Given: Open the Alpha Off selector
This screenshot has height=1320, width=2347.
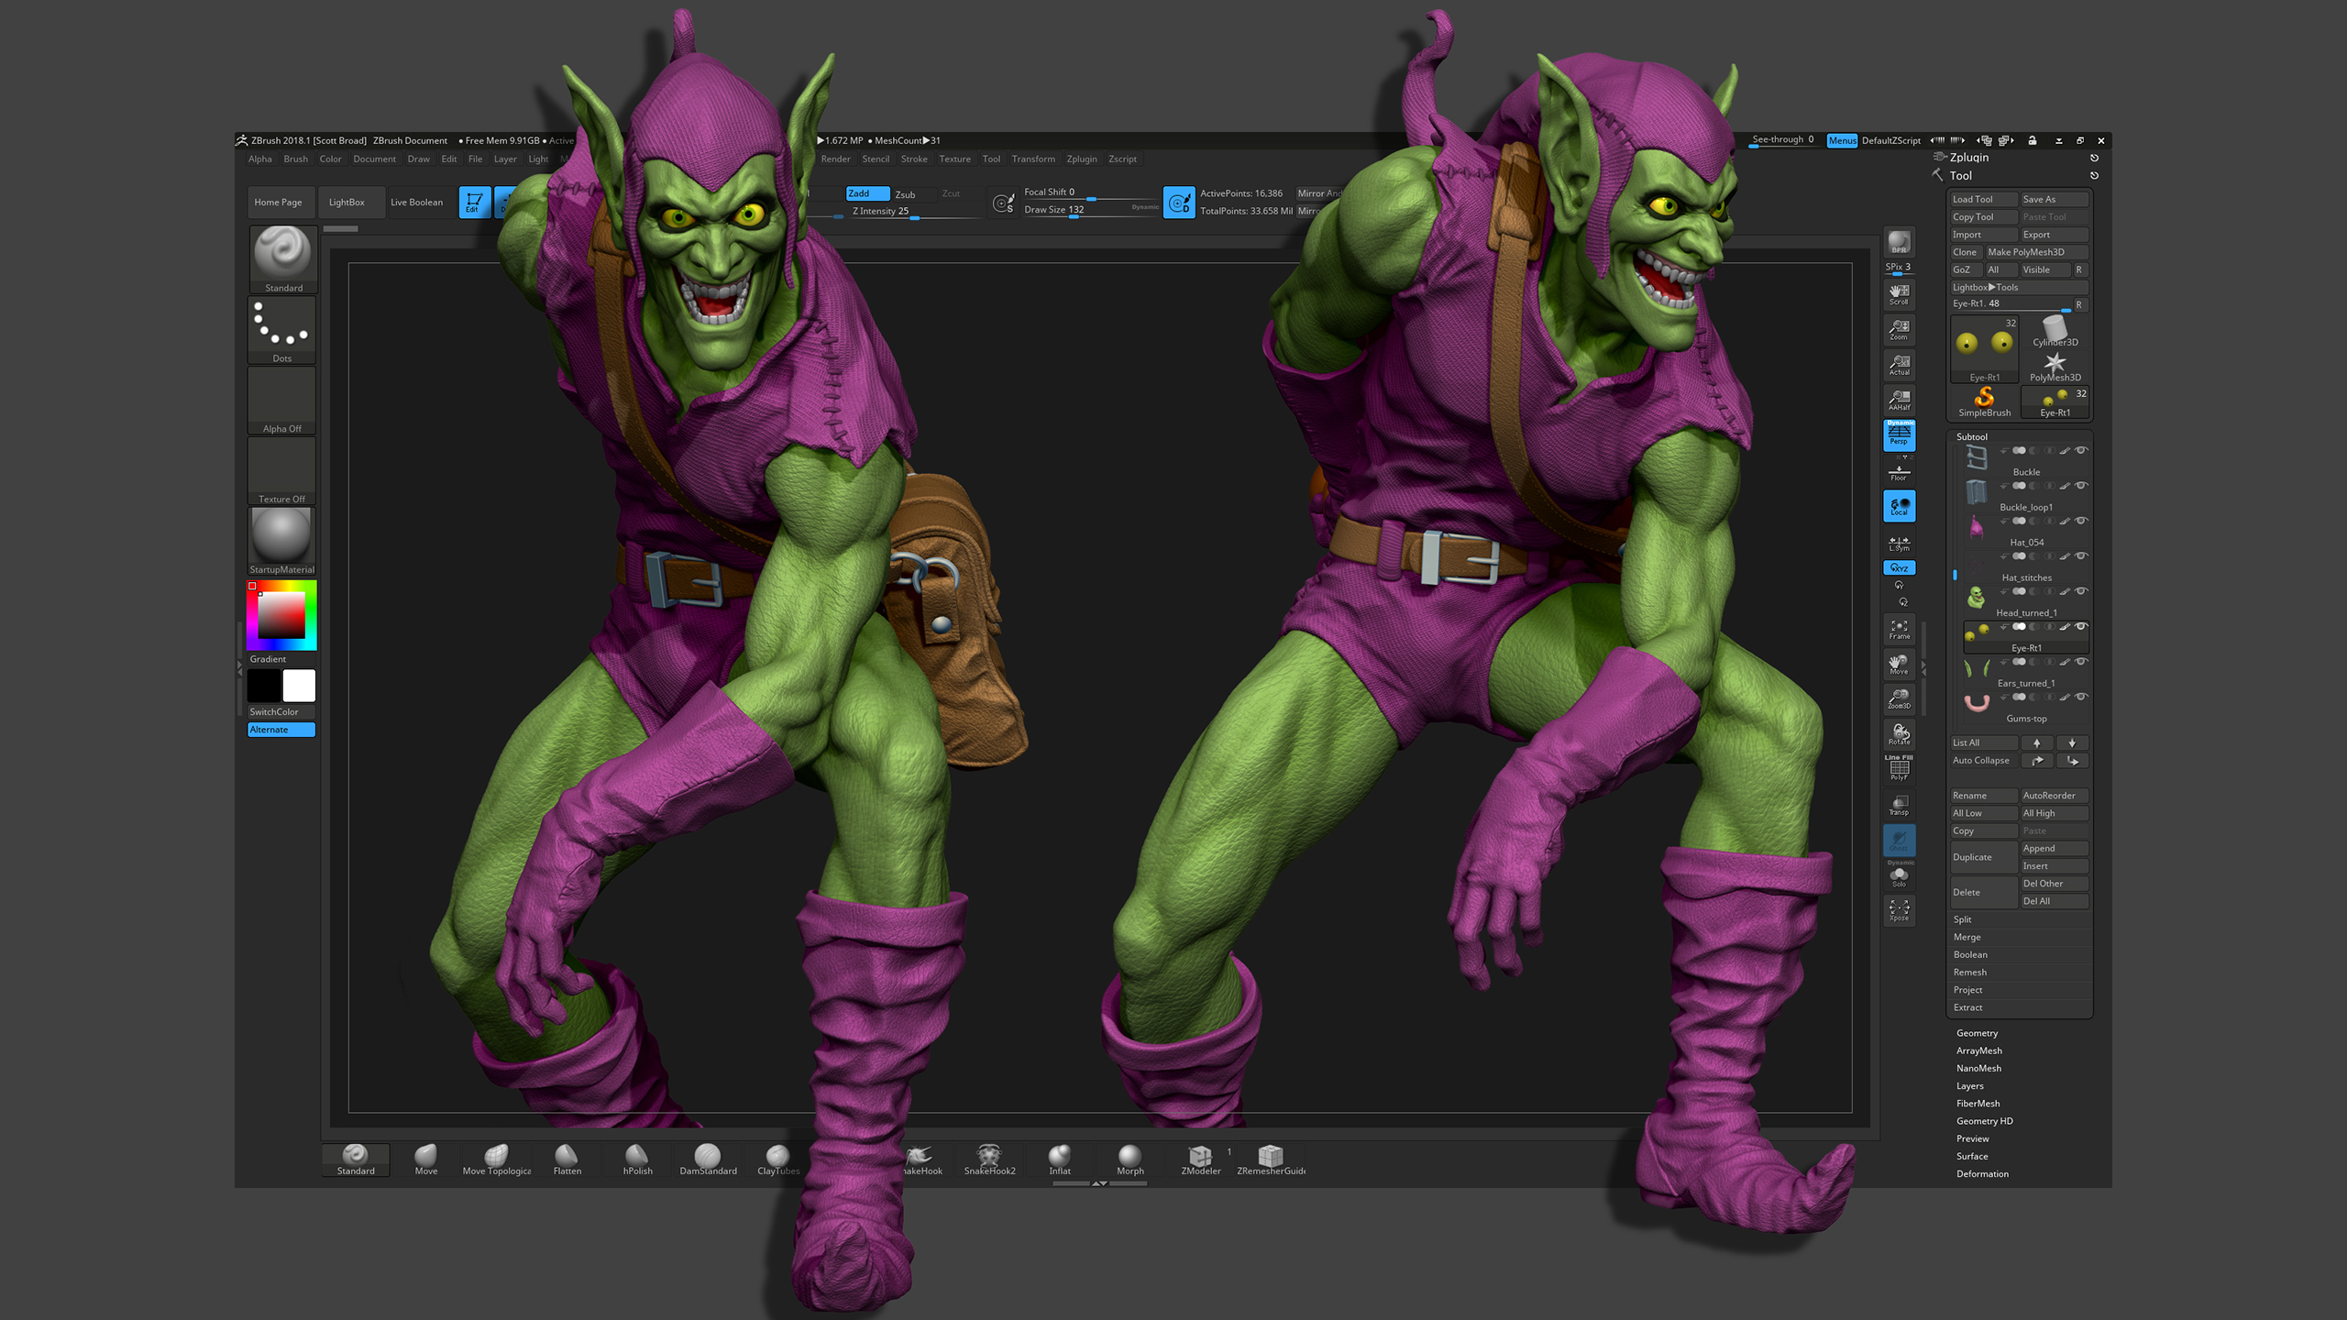Looking at the screenshot, I should (282, 401).
